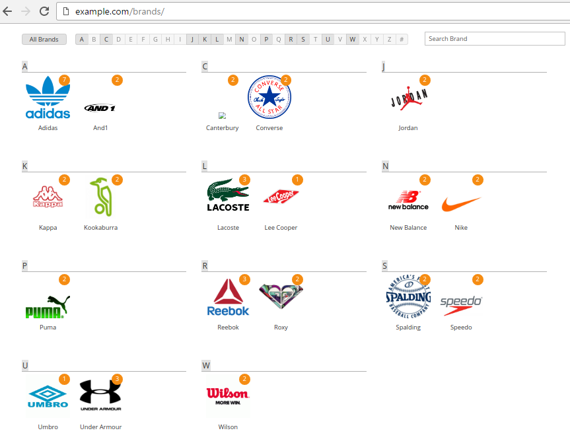Click the Umbro count badge
The image size is (570, 447).
click(64, 379)
